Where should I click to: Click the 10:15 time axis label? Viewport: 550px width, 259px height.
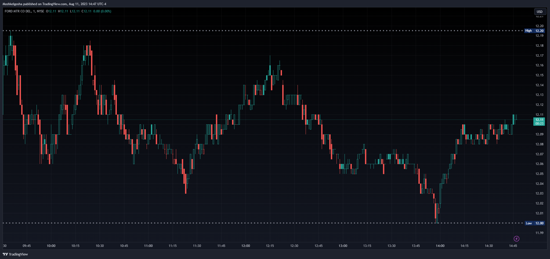click(75, 246)
